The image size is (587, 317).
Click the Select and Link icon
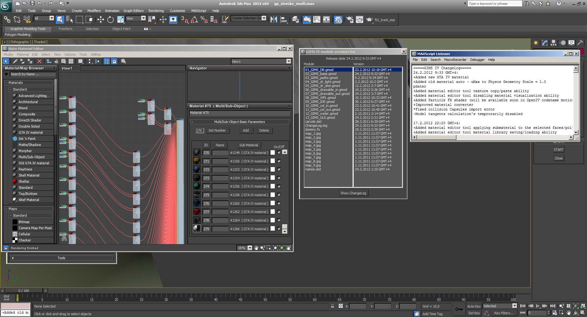[7, 20]
